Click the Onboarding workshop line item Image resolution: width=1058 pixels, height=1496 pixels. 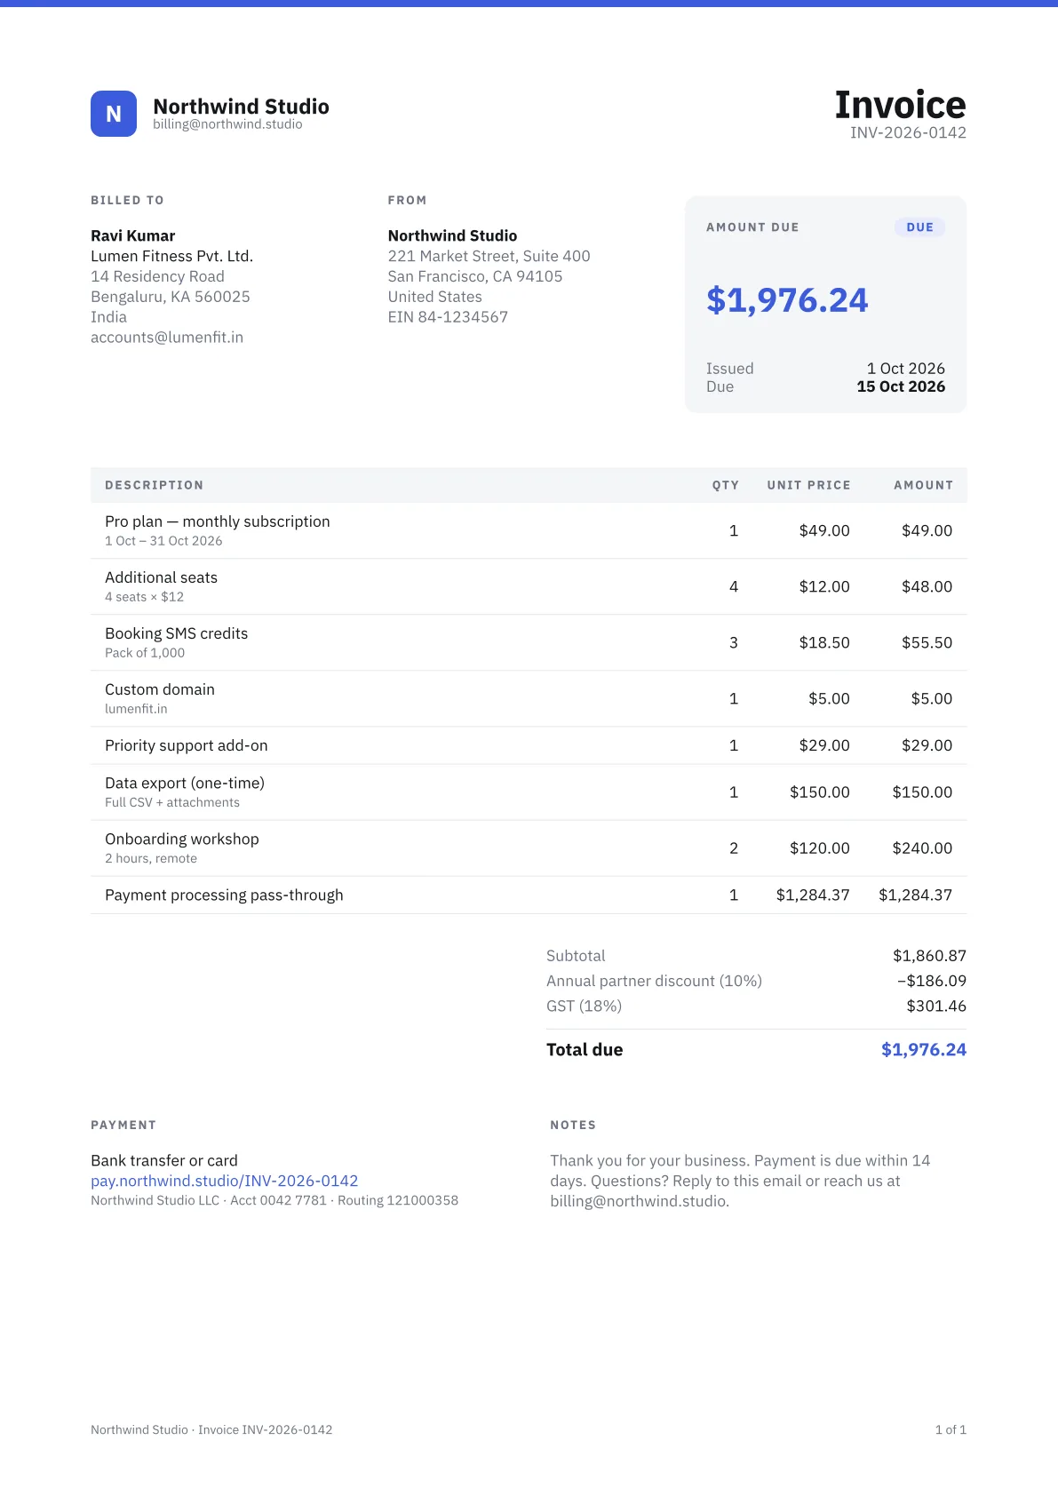click(x=529, y=847)
